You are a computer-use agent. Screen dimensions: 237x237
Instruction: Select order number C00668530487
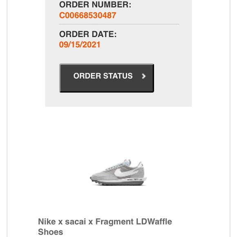(87, 15)
